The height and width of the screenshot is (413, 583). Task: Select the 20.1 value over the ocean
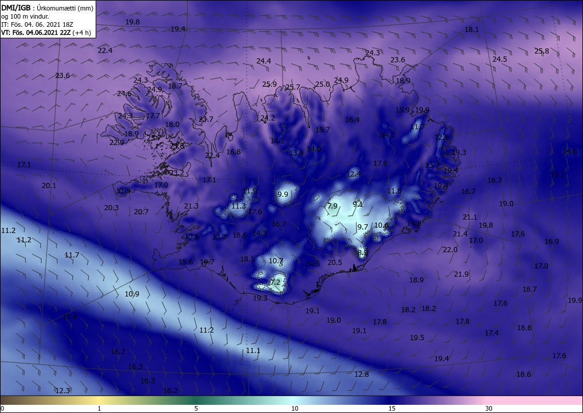pyautogui.click(x=49, y=186)
